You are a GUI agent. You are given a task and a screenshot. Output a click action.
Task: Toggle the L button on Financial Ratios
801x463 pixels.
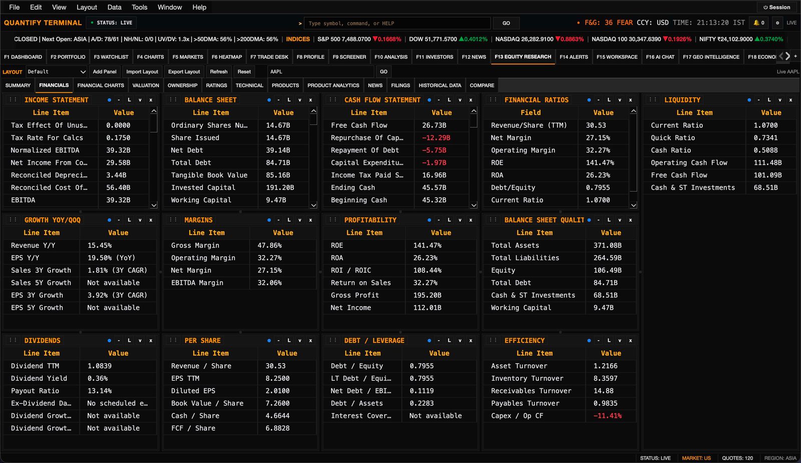pyautogui.click(x=609, y=100)
